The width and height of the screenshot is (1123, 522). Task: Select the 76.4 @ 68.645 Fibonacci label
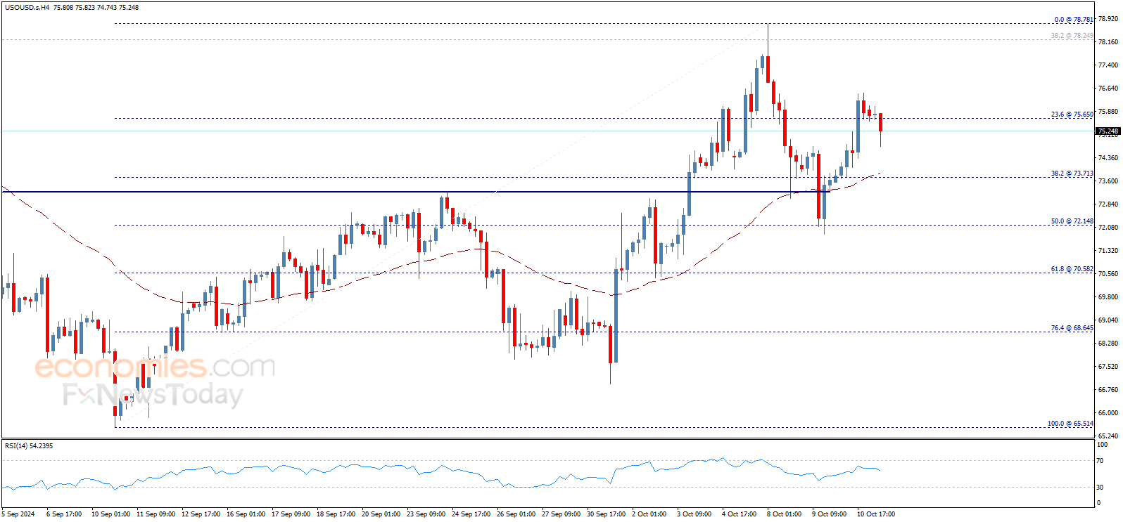(x=1072, y=328)
